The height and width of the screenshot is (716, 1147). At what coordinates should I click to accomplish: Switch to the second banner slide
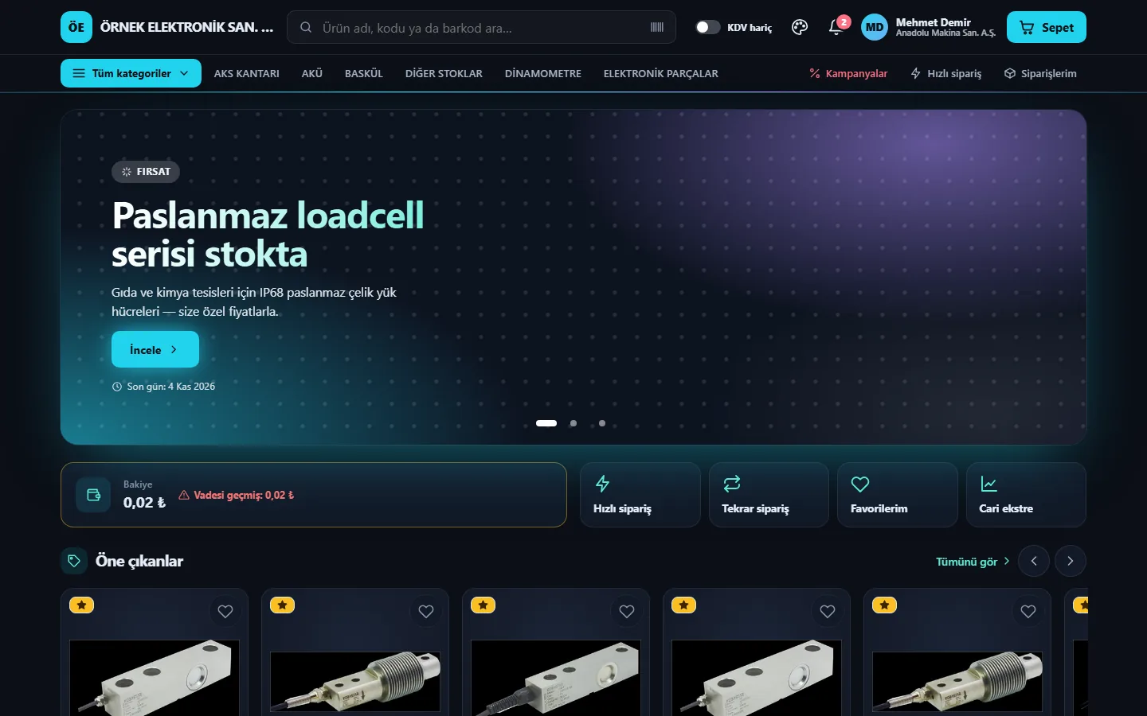pyautogui.click(x=573, y=423)
